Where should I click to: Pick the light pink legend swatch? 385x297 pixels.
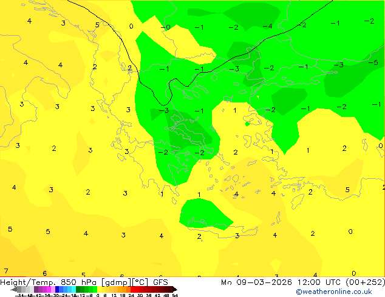[x=53, y=289]
